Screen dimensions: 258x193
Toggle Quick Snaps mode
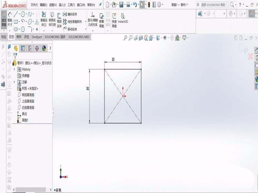pyautogui.click(x=108, y=15)
